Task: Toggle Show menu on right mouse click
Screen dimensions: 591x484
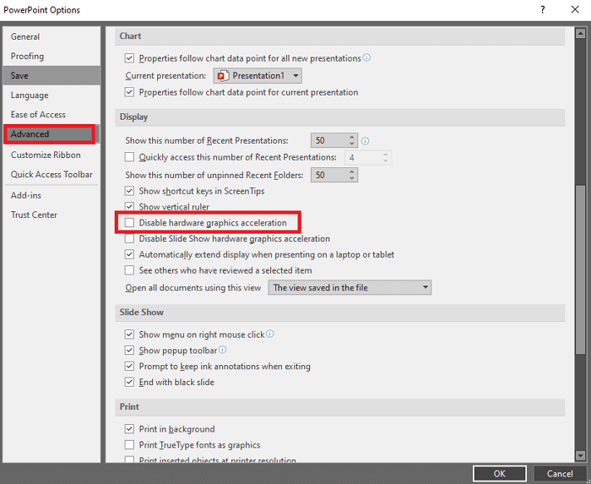Action: click(129, 334)
